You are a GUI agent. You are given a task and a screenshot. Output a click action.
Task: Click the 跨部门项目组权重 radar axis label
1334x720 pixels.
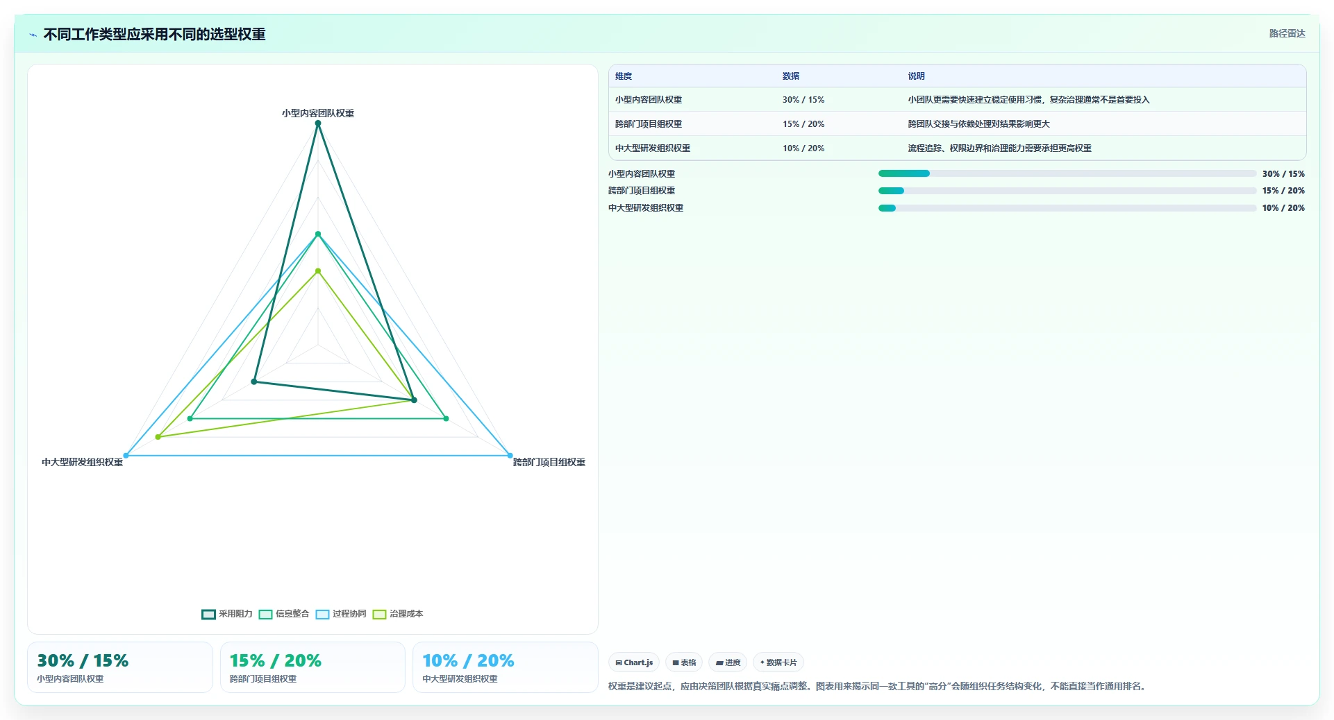549,462
